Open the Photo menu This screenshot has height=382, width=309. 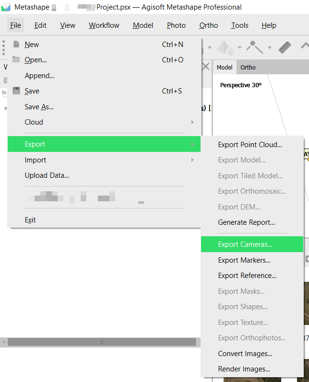176,25
